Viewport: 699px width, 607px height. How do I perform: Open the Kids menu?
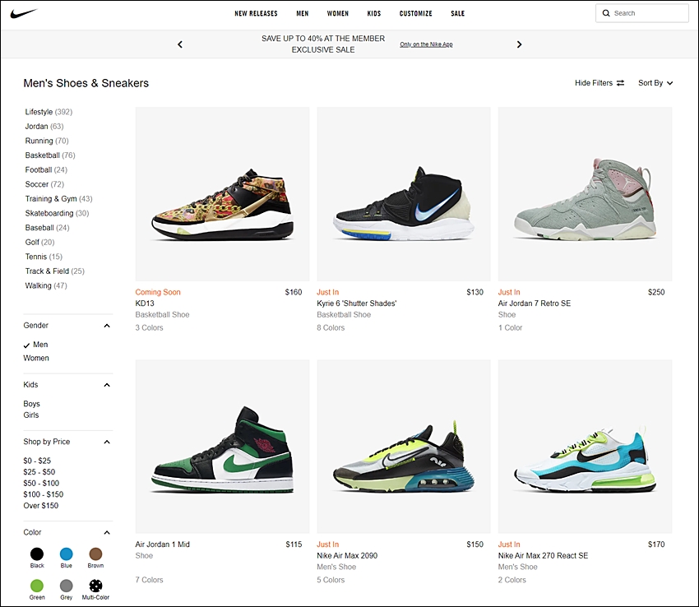coord(374,13)
